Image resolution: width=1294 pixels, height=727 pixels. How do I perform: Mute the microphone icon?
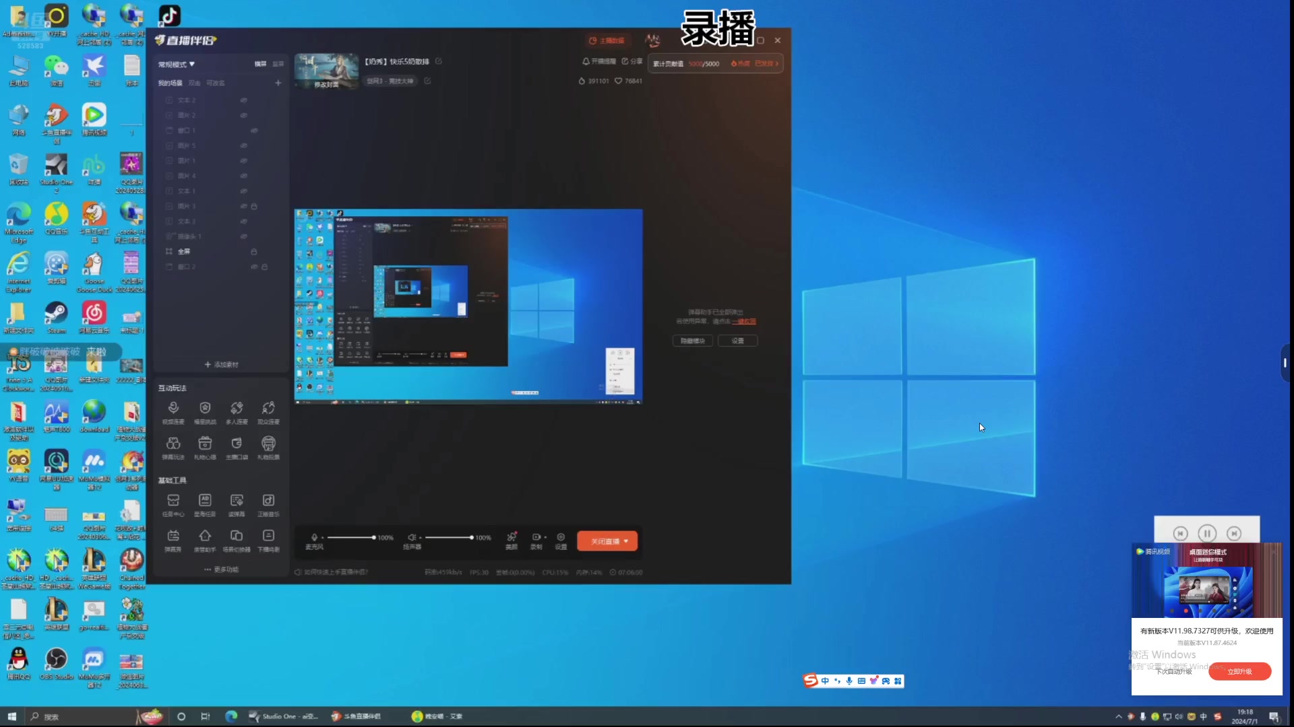(x=314, y=537)
